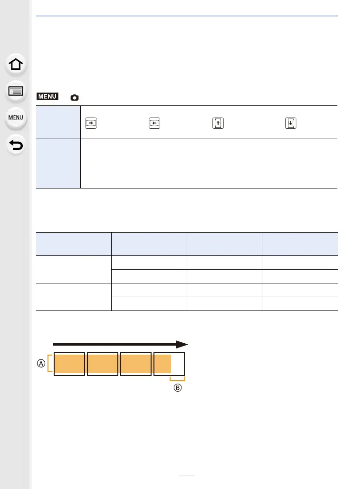Click the circled B label
This screenshot has height=489, width=344.
click(x=178, y=388)
